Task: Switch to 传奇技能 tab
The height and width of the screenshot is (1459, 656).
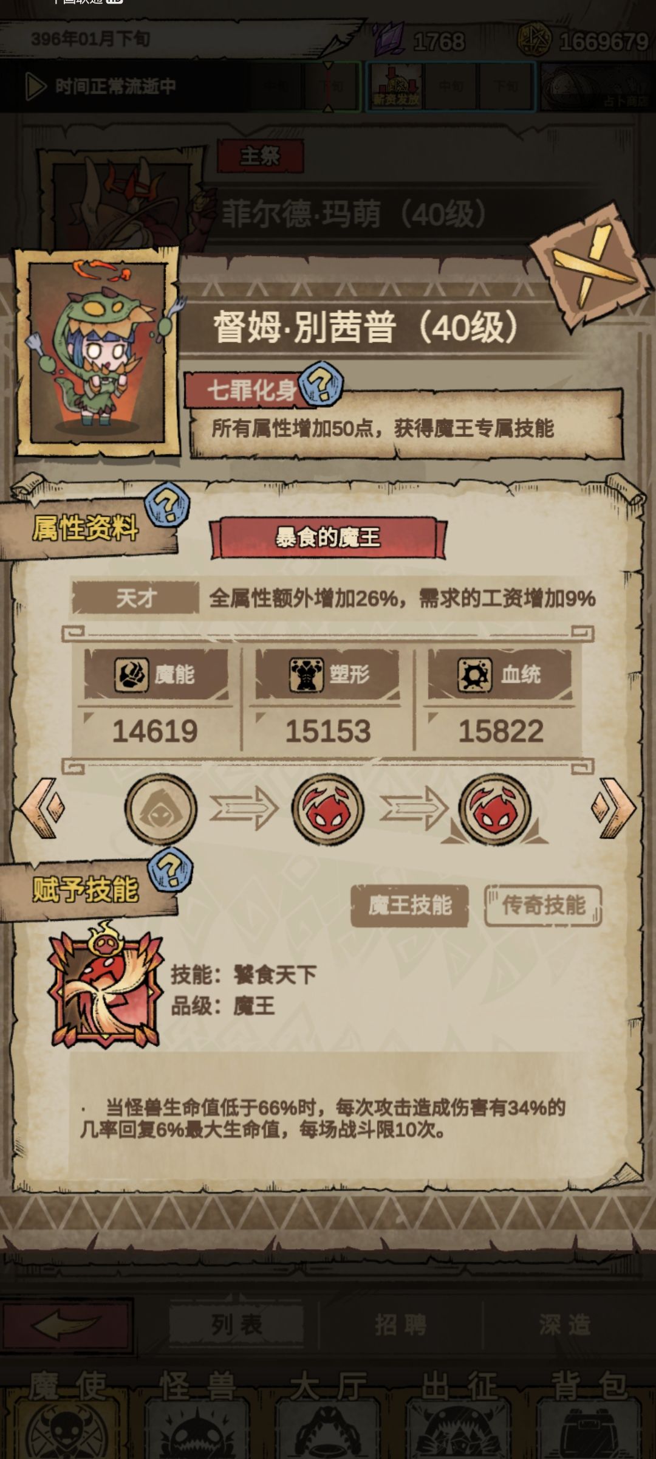Action: tap(543, 906)
